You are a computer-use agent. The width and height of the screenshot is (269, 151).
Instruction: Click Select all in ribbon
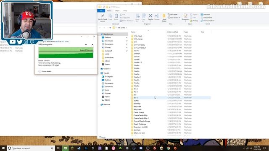point(206,15)
